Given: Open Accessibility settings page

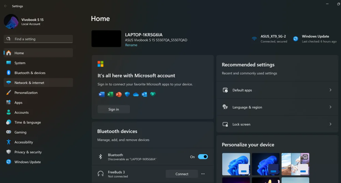Looking at the screenshot, I should coord(38,142).
